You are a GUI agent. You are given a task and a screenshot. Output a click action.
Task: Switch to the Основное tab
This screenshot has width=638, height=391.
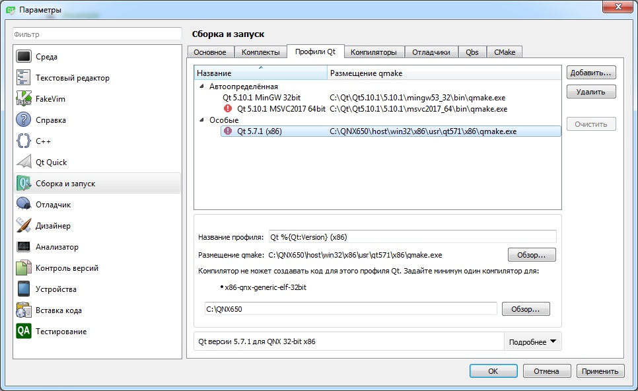210,52
